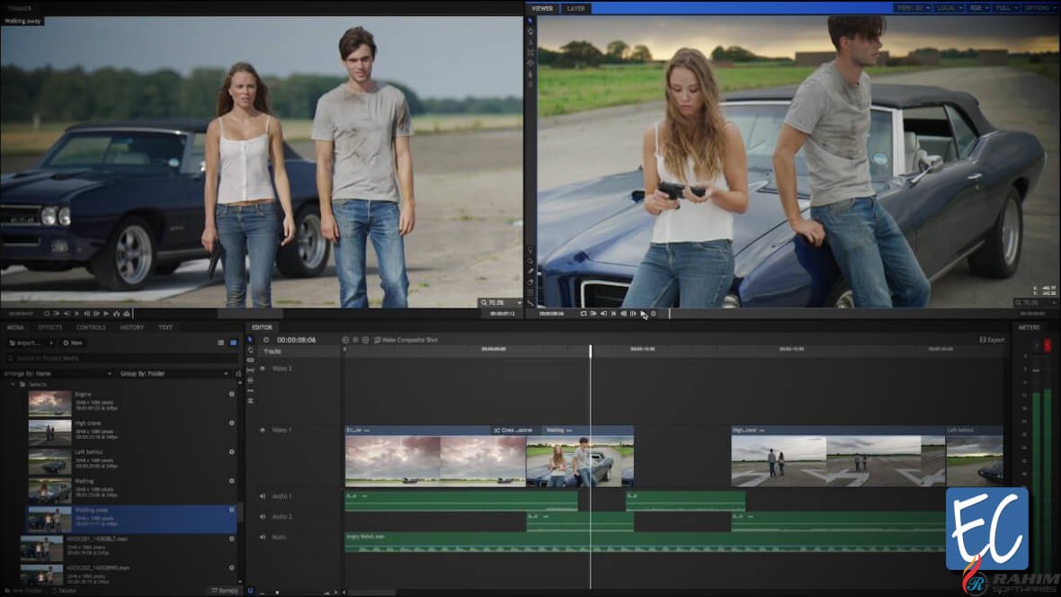Screen dimensions: 1061x597
Task: Mute the Audio 1 track
Action: [x=263, y=496]
